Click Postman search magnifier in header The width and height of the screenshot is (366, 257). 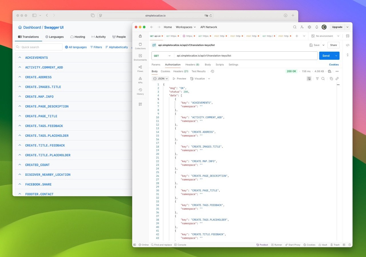coord(295,27)
